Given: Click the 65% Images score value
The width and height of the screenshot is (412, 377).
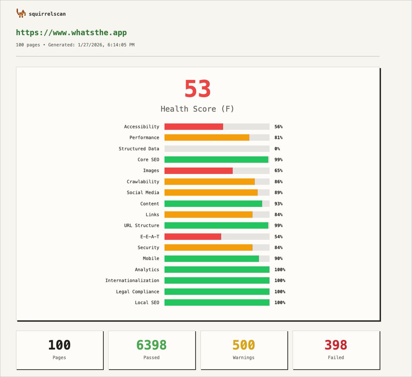Looking at the screenshot, I should click(278, 170).
